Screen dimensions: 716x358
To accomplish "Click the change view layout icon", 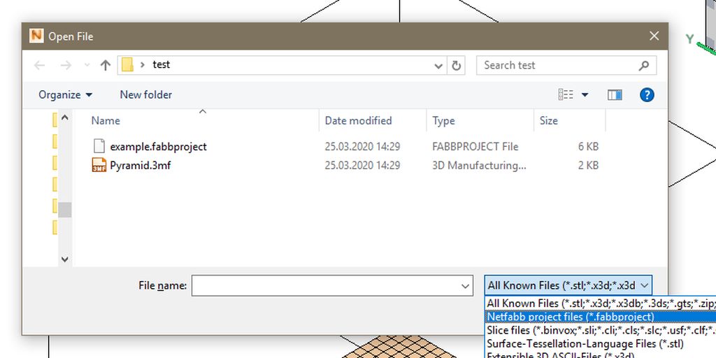I will 566,95.
